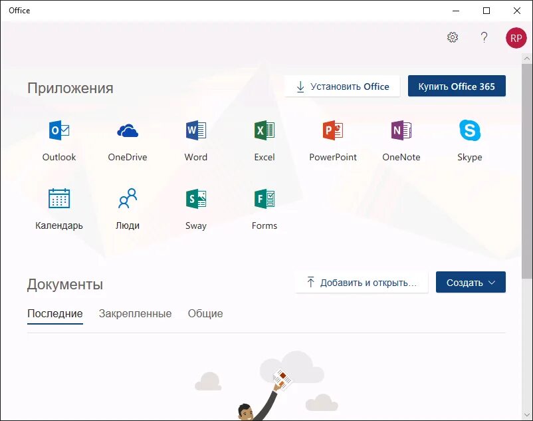This screenshot has height=421, width=533.
Task: Click Добавить и открыть upload button
Action: point(362,282)
